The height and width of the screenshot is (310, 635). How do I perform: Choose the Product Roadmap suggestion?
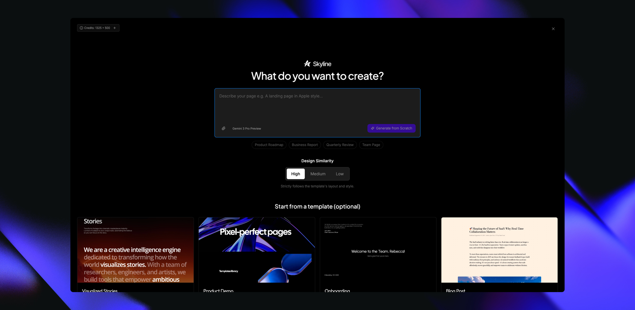pos(269,145)
